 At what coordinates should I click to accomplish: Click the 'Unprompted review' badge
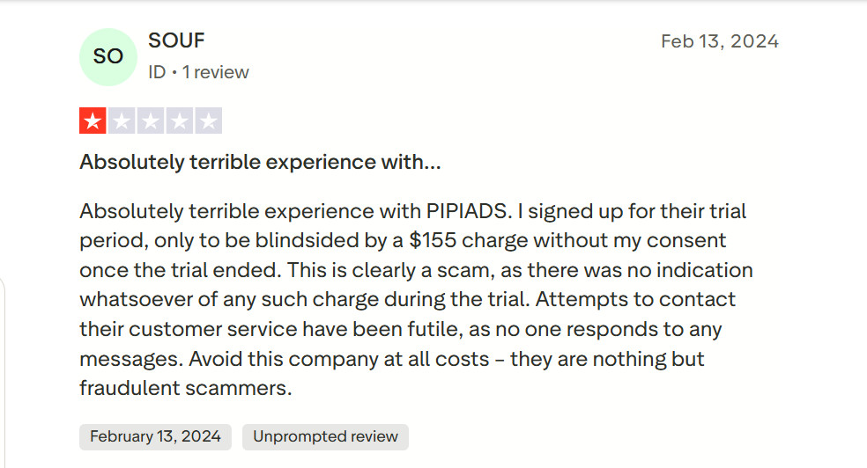325,436
